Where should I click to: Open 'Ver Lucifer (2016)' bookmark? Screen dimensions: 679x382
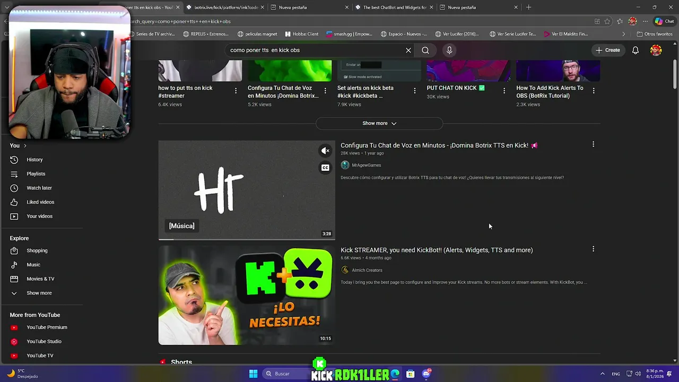pos(457,34)
